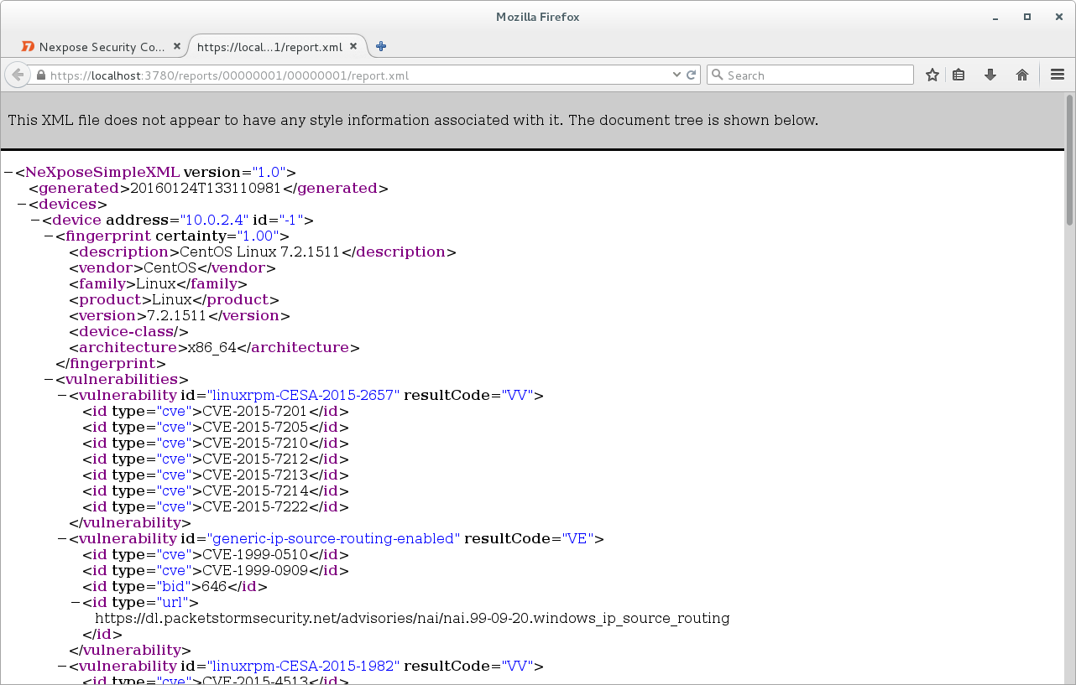Focus the Search input field
Image resolution: width=1076 pixels, height=685 pixels.
[x=810, y=75]
